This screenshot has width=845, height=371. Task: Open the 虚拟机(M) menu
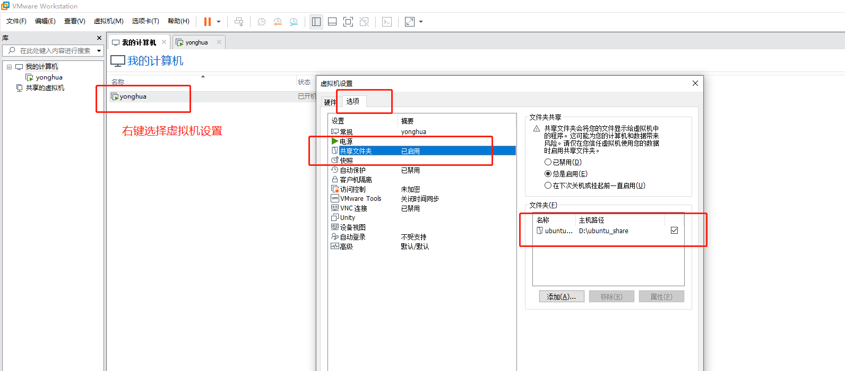tap(108, 21)
